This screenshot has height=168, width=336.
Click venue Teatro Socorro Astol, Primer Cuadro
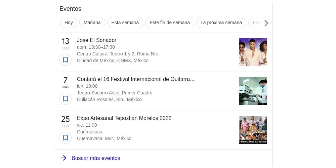(115, 93)
